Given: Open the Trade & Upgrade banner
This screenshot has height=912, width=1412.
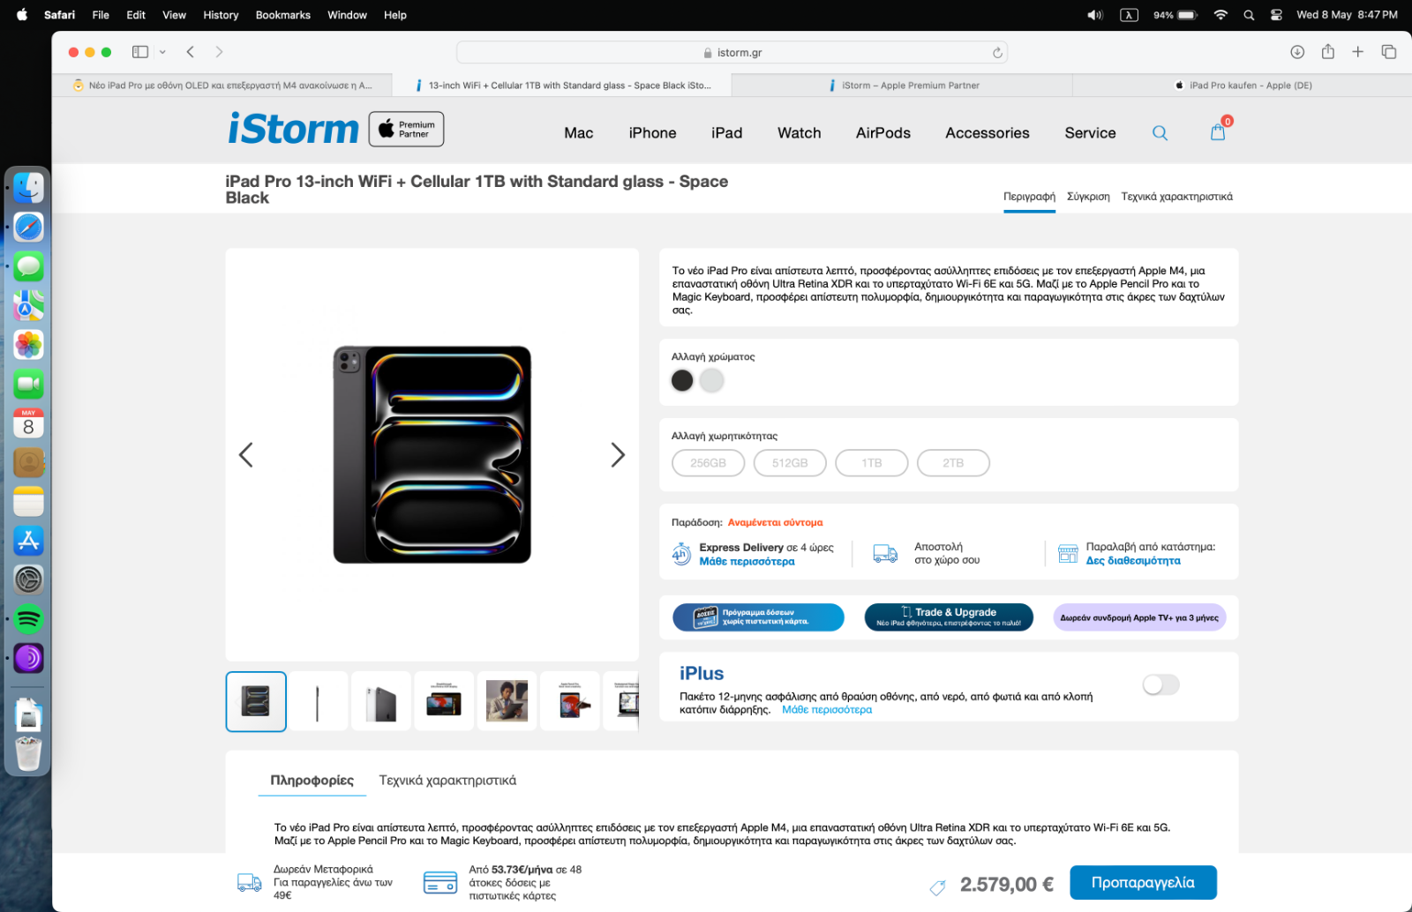Looking at the screenshot, I should click(949, 617).
